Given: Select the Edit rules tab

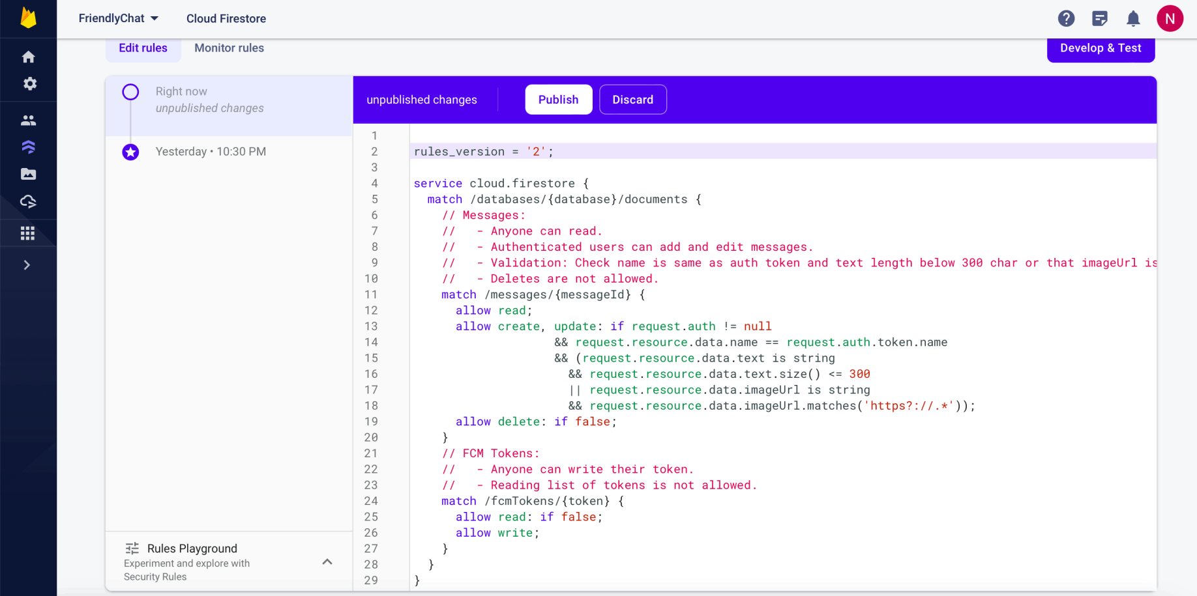Looking at the screenshot, I should coord(143,48).
